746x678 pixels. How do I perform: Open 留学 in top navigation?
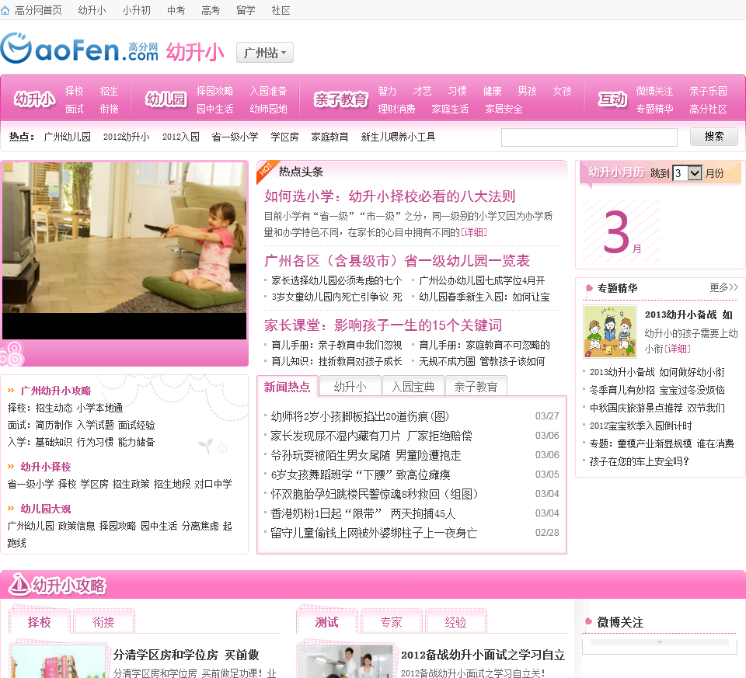point(246,10)
